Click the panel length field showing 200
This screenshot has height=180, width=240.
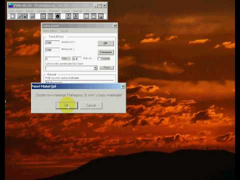tap(52, 42)
